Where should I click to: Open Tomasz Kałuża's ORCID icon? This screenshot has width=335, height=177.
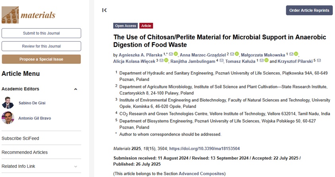tap(267, 60)
